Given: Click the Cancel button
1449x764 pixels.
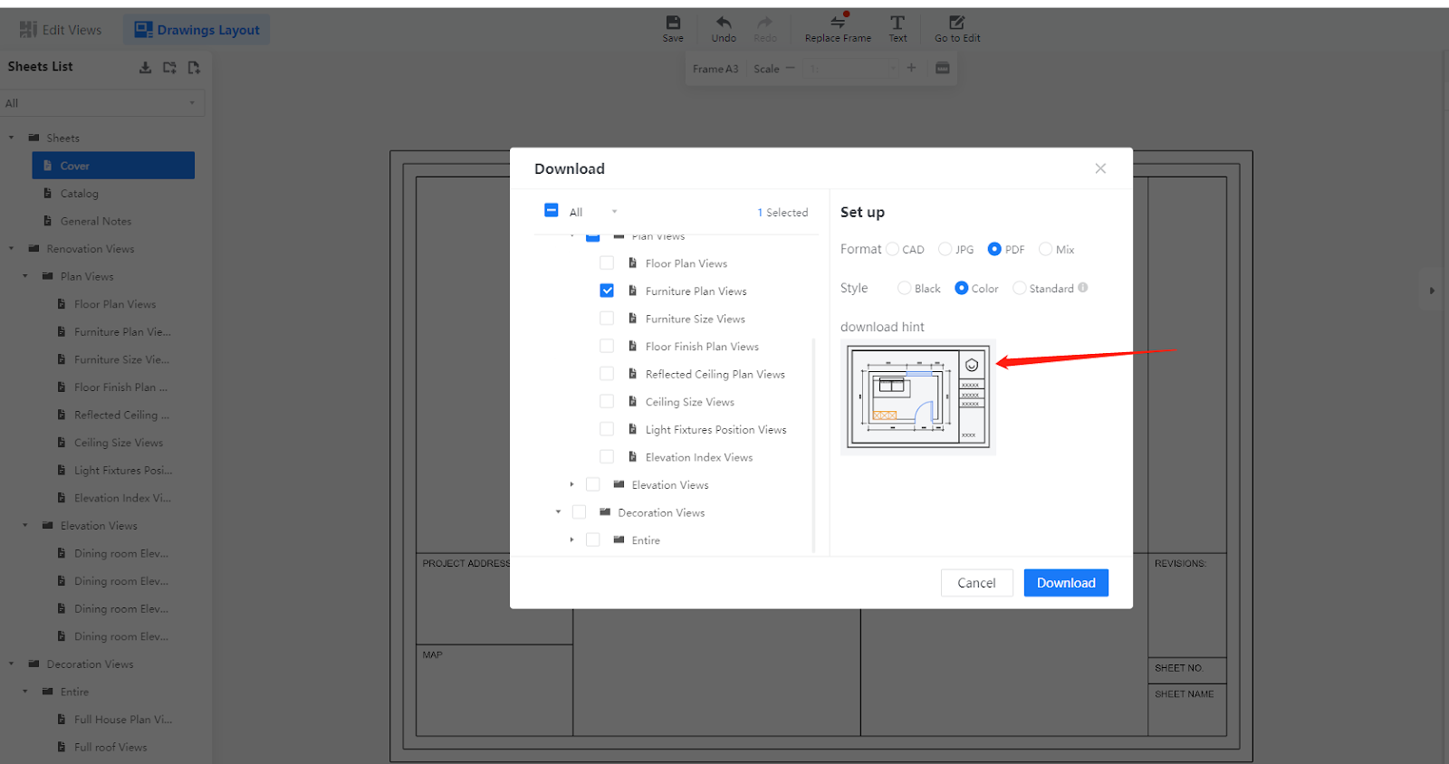Looking at the screenshot, I should pyautogui.click(x=976, y=583).
